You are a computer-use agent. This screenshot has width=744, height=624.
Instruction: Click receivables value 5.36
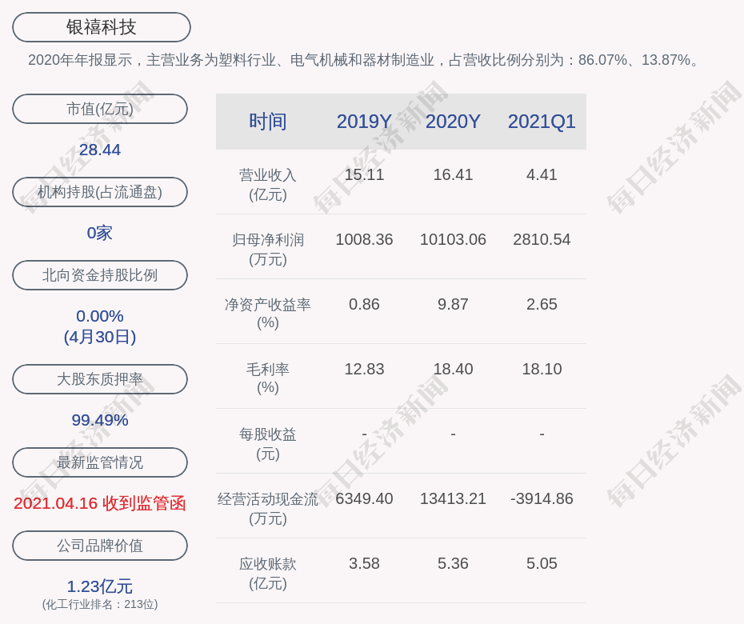(x=453, y=564)
